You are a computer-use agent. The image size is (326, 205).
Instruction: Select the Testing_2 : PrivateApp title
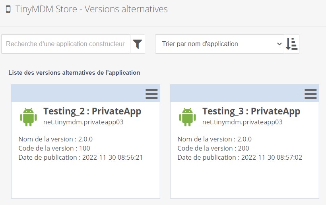tap(92, 111)
